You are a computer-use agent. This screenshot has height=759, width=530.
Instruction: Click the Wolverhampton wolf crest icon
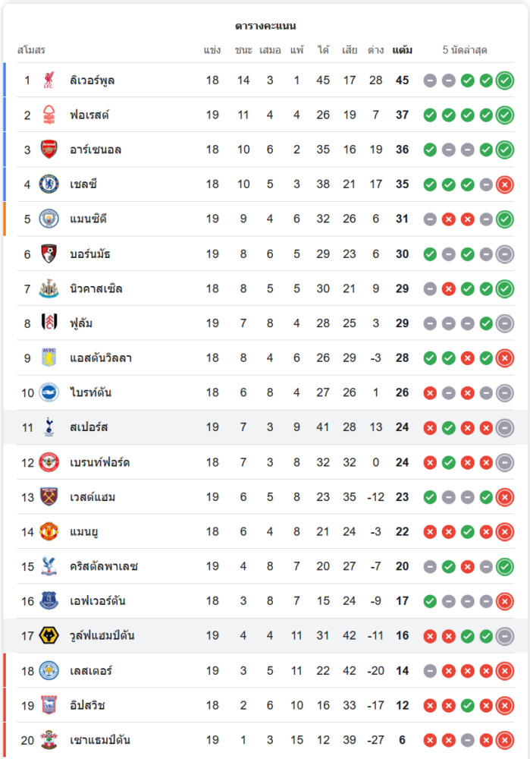coord(49,635)
